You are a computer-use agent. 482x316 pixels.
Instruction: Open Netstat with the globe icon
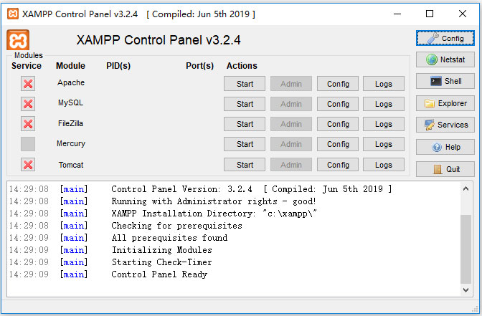(445, 59)
